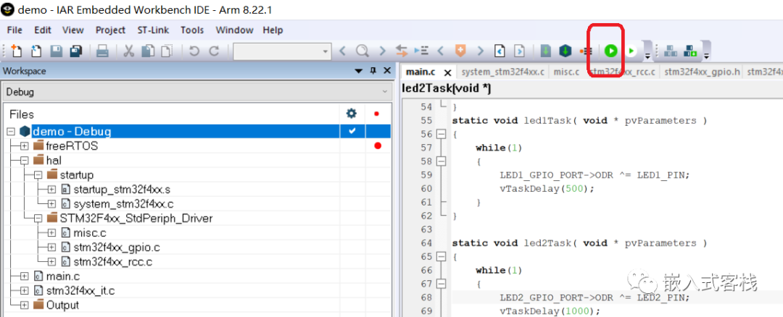This screenshot has height=317, width=783.
Task: Switch to the stm32f4xx_gpio.h tab
Action: click(702, 72)
